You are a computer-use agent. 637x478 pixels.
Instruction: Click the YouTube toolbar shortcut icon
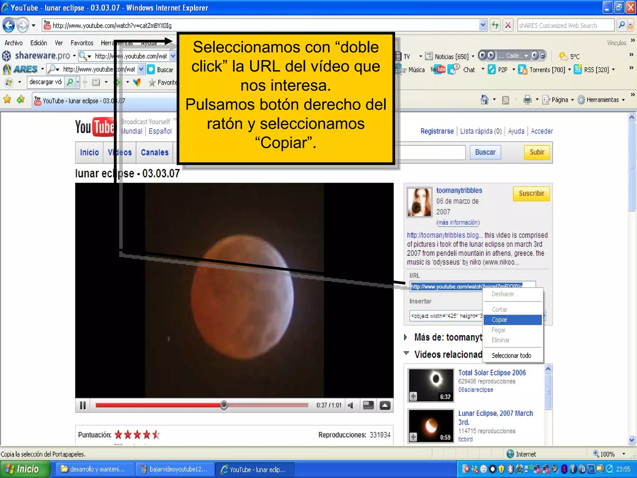click(x=438, y=69)
